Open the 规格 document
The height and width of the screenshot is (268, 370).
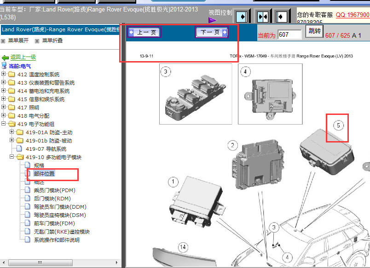click(x=39, y=165)
